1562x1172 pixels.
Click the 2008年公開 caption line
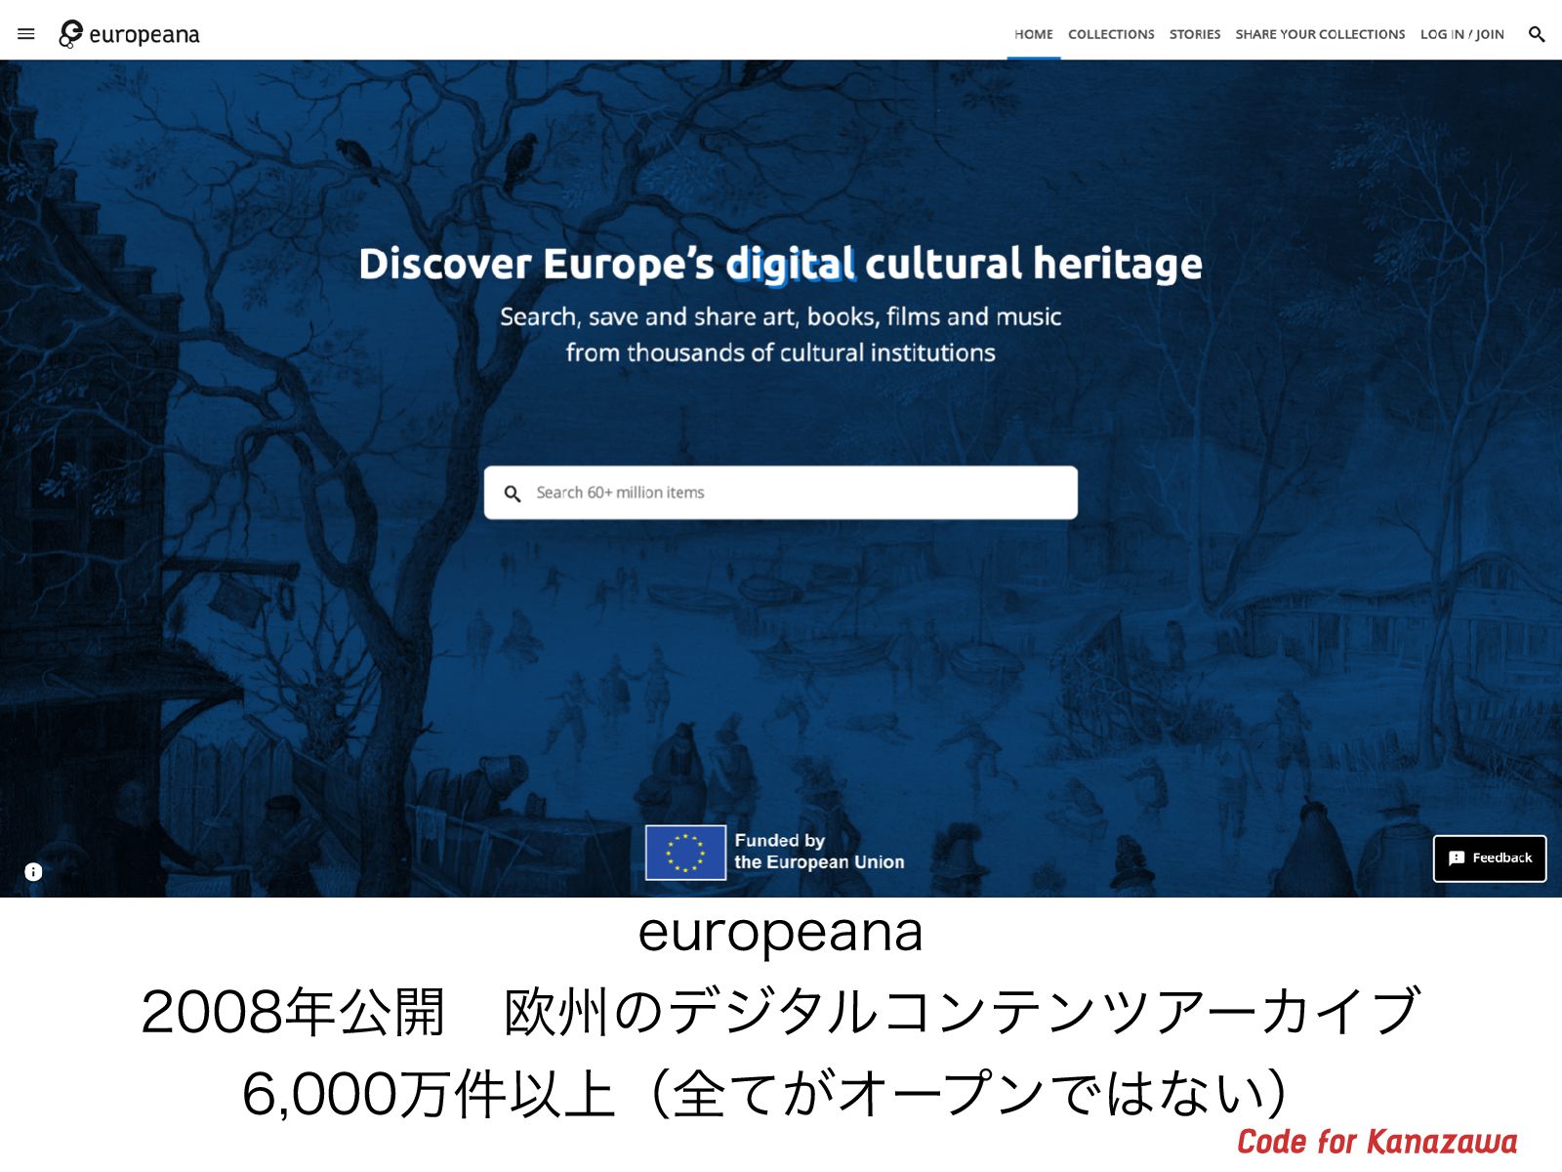(780, 1012)
